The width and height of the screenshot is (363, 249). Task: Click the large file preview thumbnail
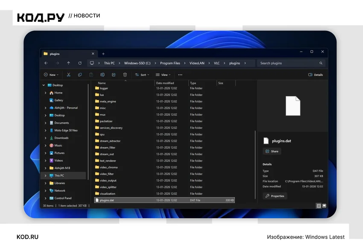(x=293, y=106)
